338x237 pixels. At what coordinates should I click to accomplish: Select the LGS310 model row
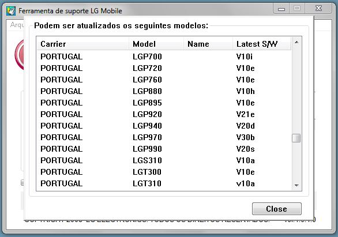[164, 160]
